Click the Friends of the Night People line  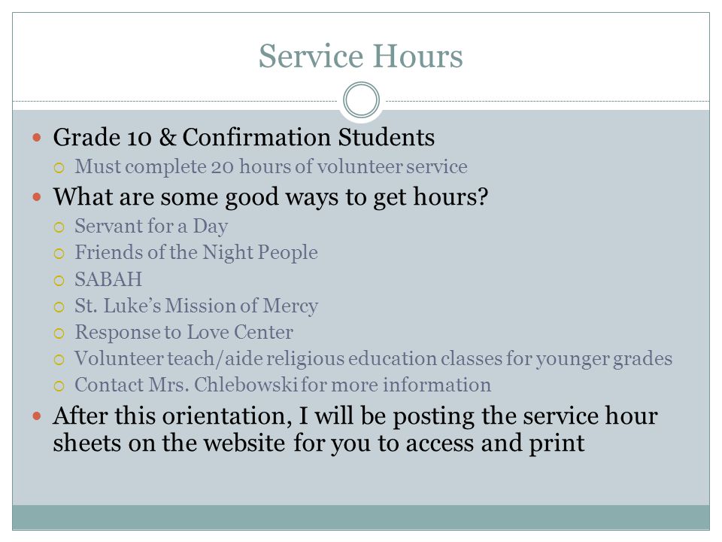[x=196, y=253]
